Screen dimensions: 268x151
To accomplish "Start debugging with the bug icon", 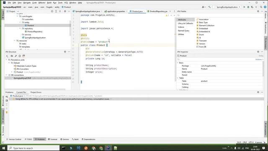I will pos(248,7).
